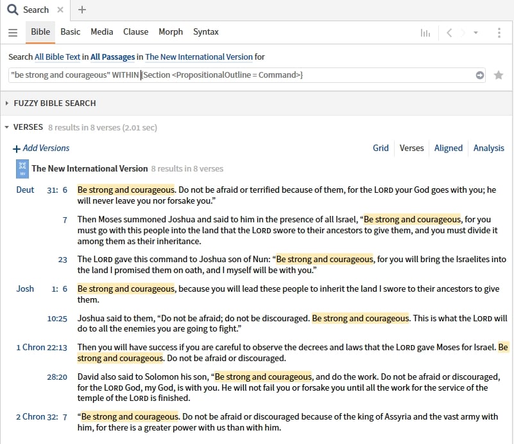
Task: Change The New International Version resource
Action: (199, 57)
